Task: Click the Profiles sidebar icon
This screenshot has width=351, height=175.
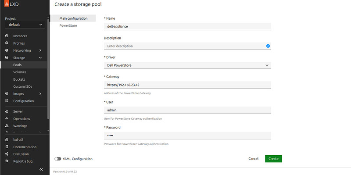Action: tap(7, 43)
